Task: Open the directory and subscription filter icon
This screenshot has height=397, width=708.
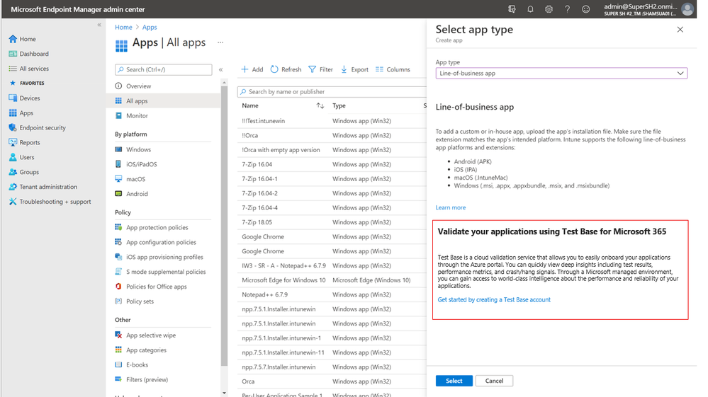Action: pos(512,9)
